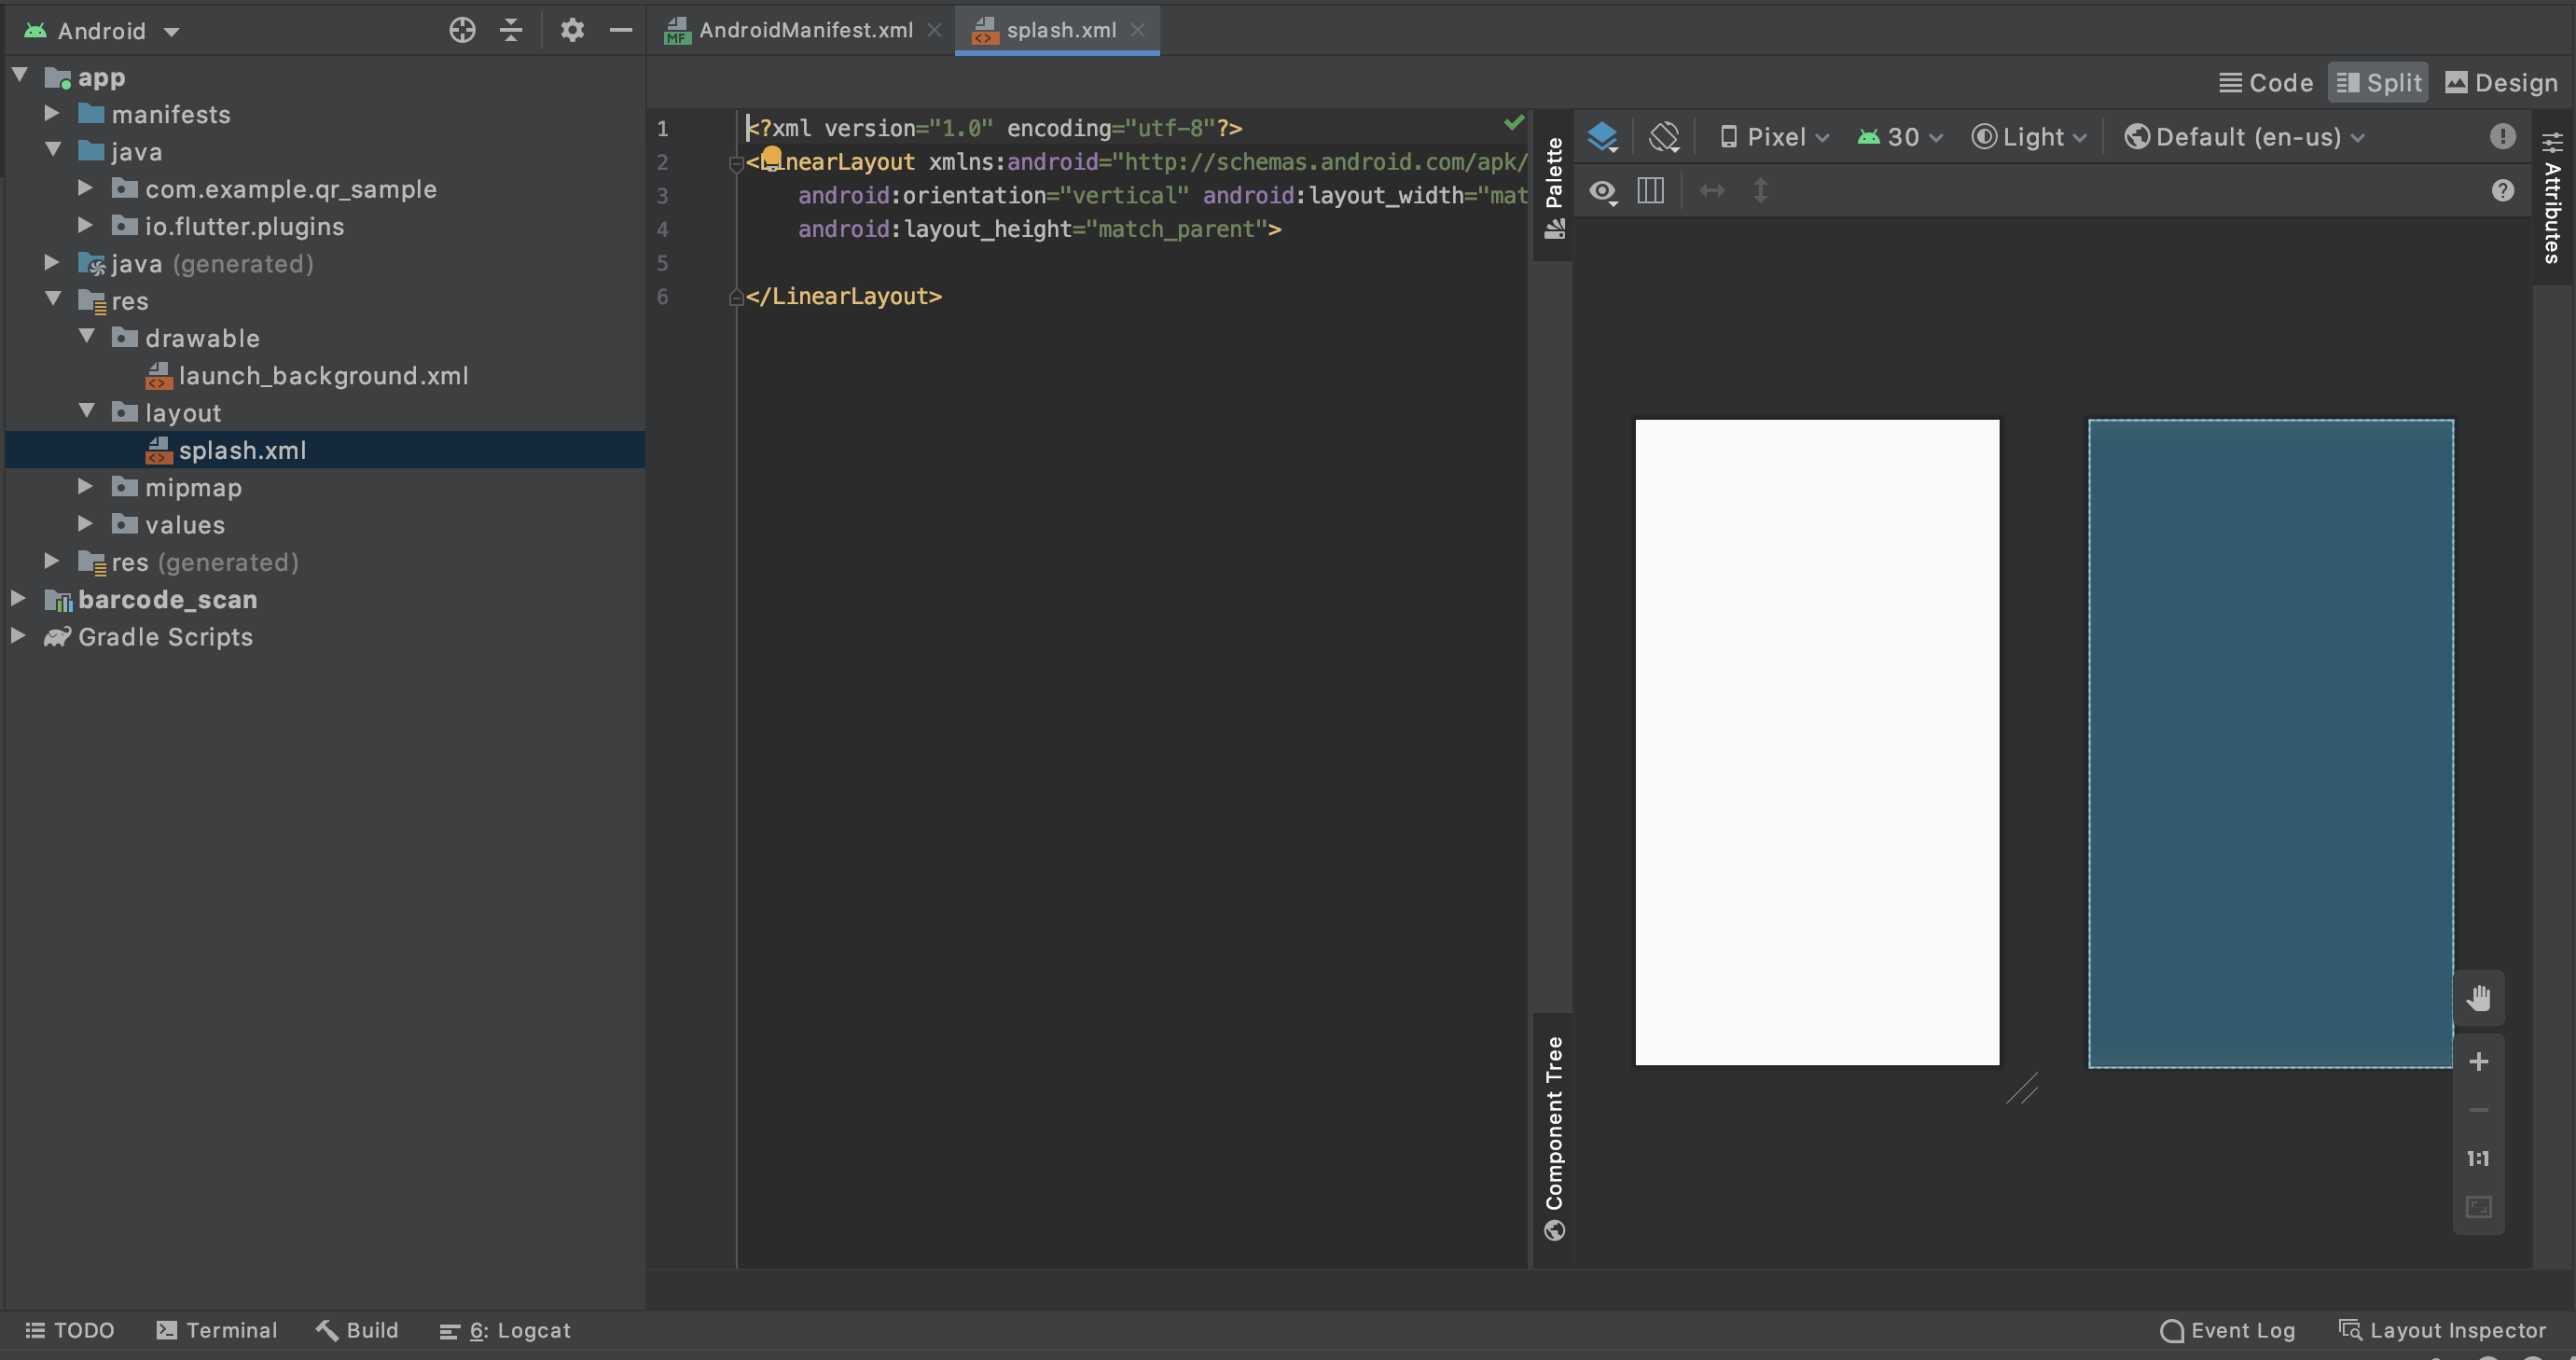Click the warning indicator icon in design toolbar
Viewport: 2576px width, 1360px height.
pyautogui.click(x=2502, y=136)
